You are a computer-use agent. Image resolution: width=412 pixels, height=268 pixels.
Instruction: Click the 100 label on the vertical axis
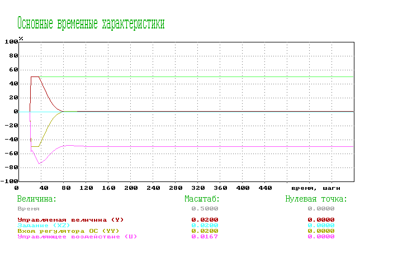pyautogui.click(x=11, y=42)
